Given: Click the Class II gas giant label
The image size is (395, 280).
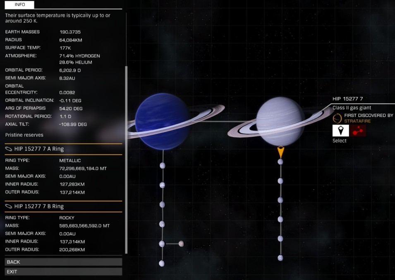Looking at the screenshot, I should pyautogui.click(x=352, y=108).
